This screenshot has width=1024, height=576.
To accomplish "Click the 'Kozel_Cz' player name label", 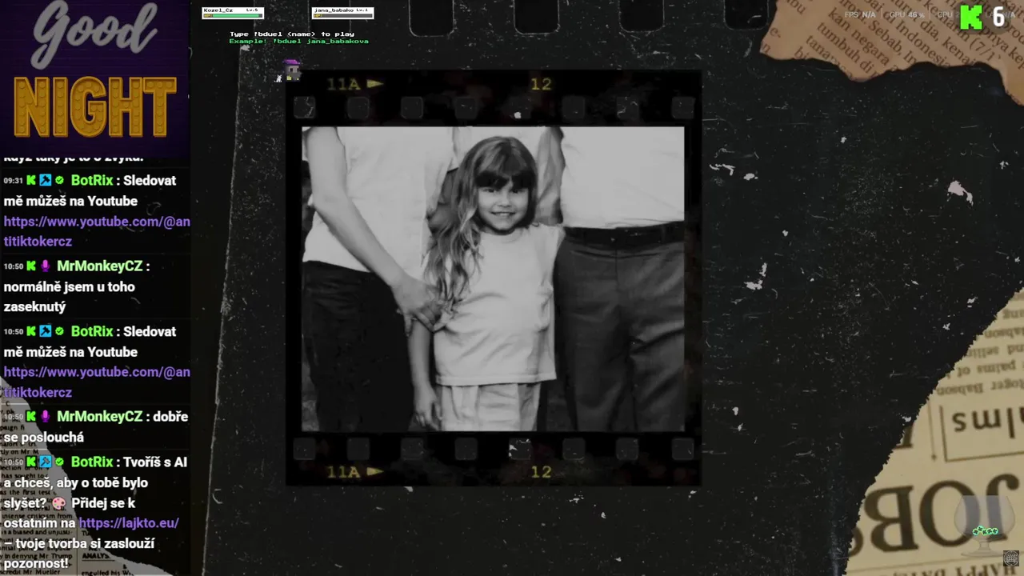I will point(218,10).
